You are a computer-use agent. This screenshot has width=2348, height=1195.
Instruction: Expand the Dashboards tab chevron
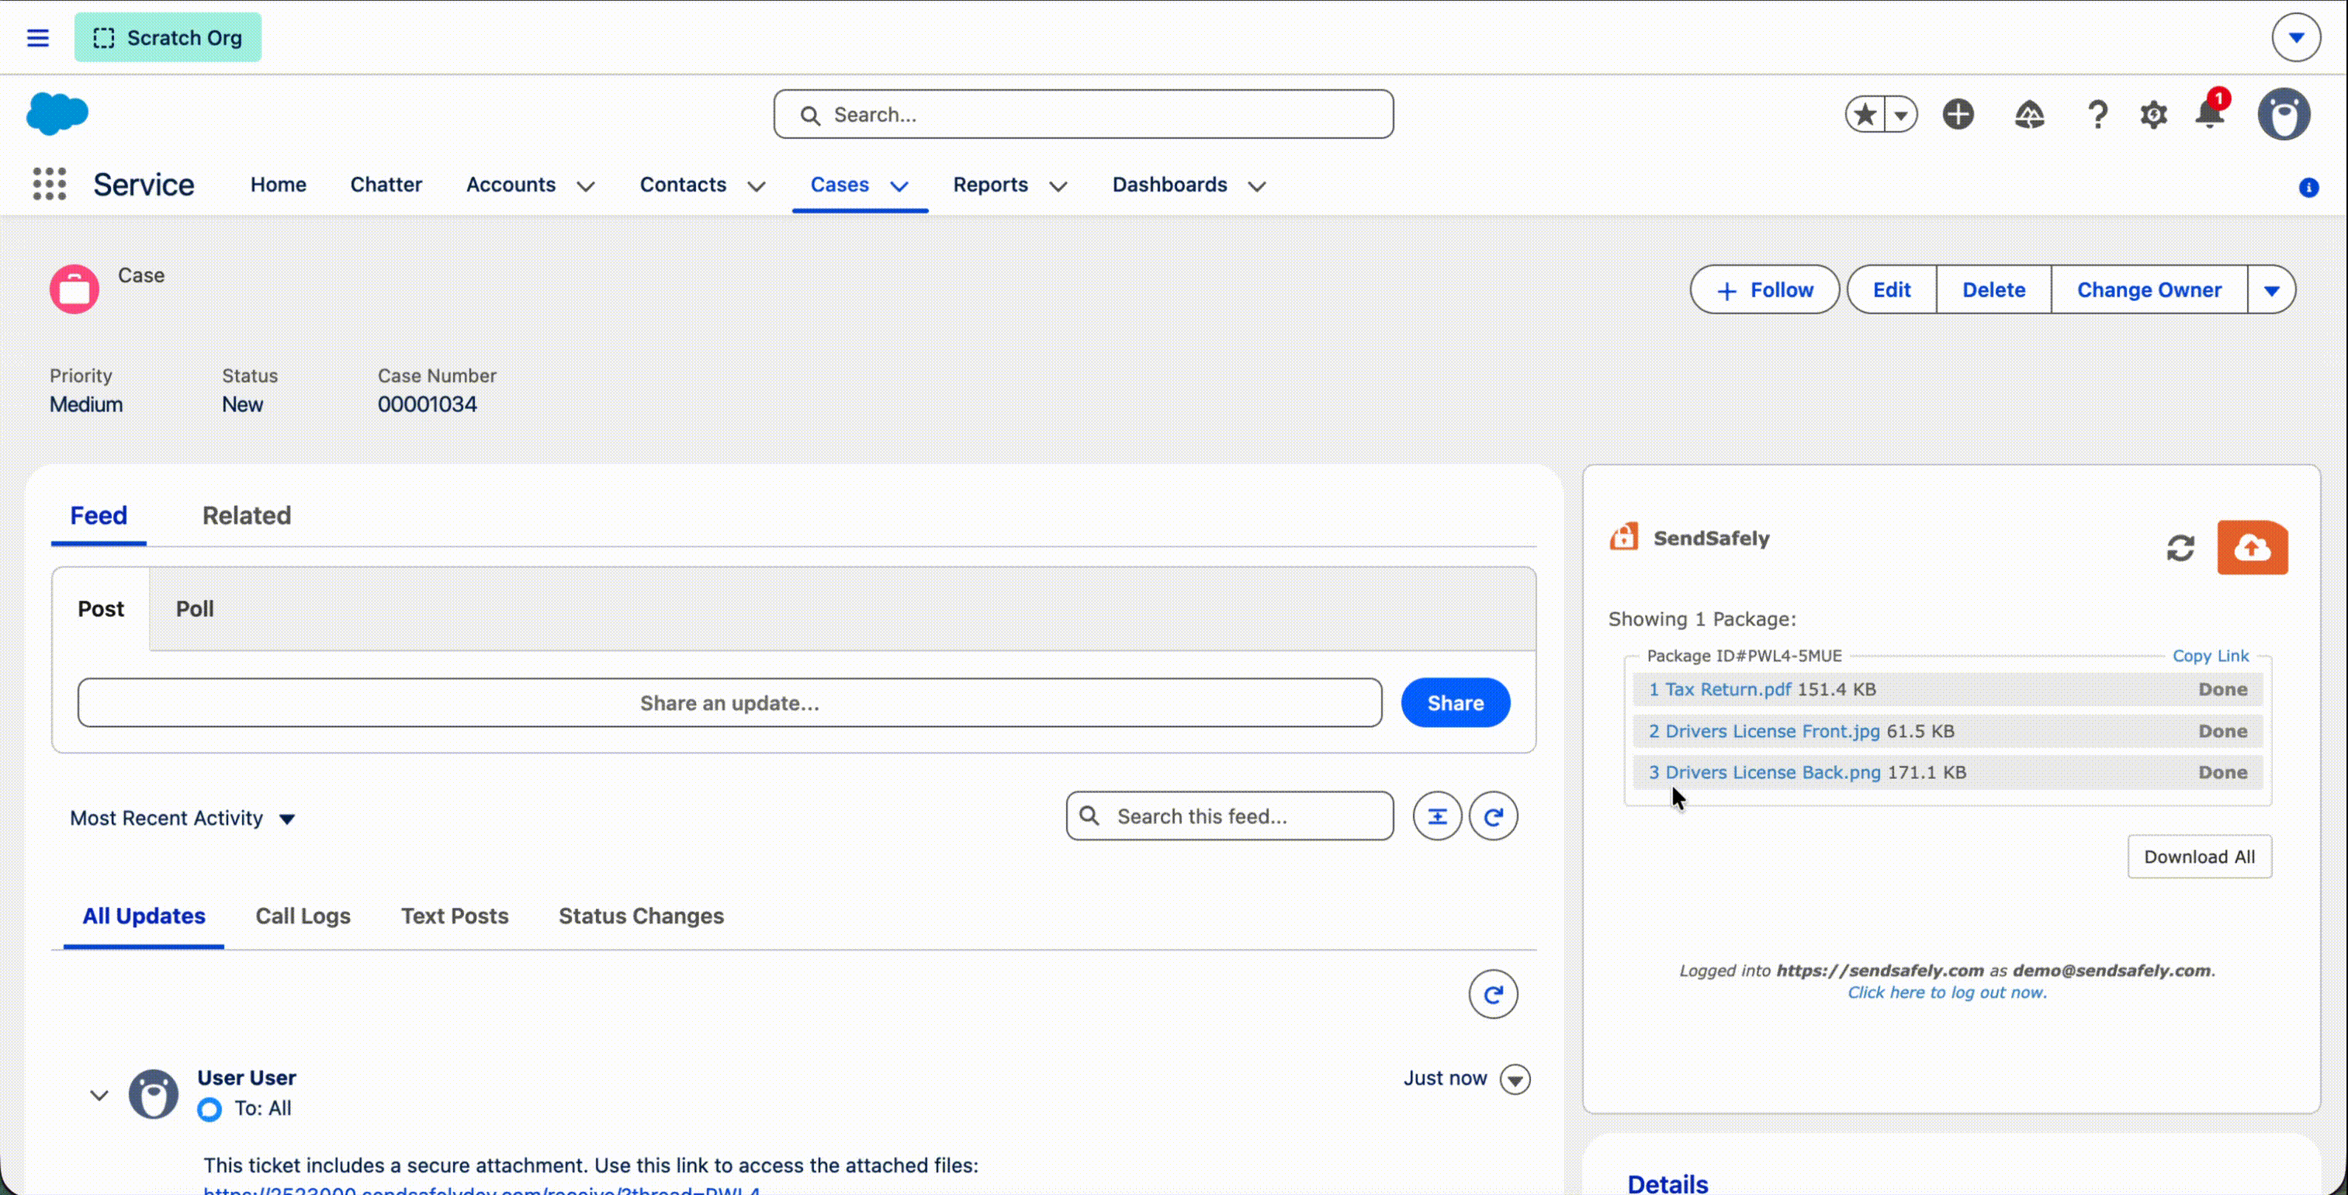1256,186
